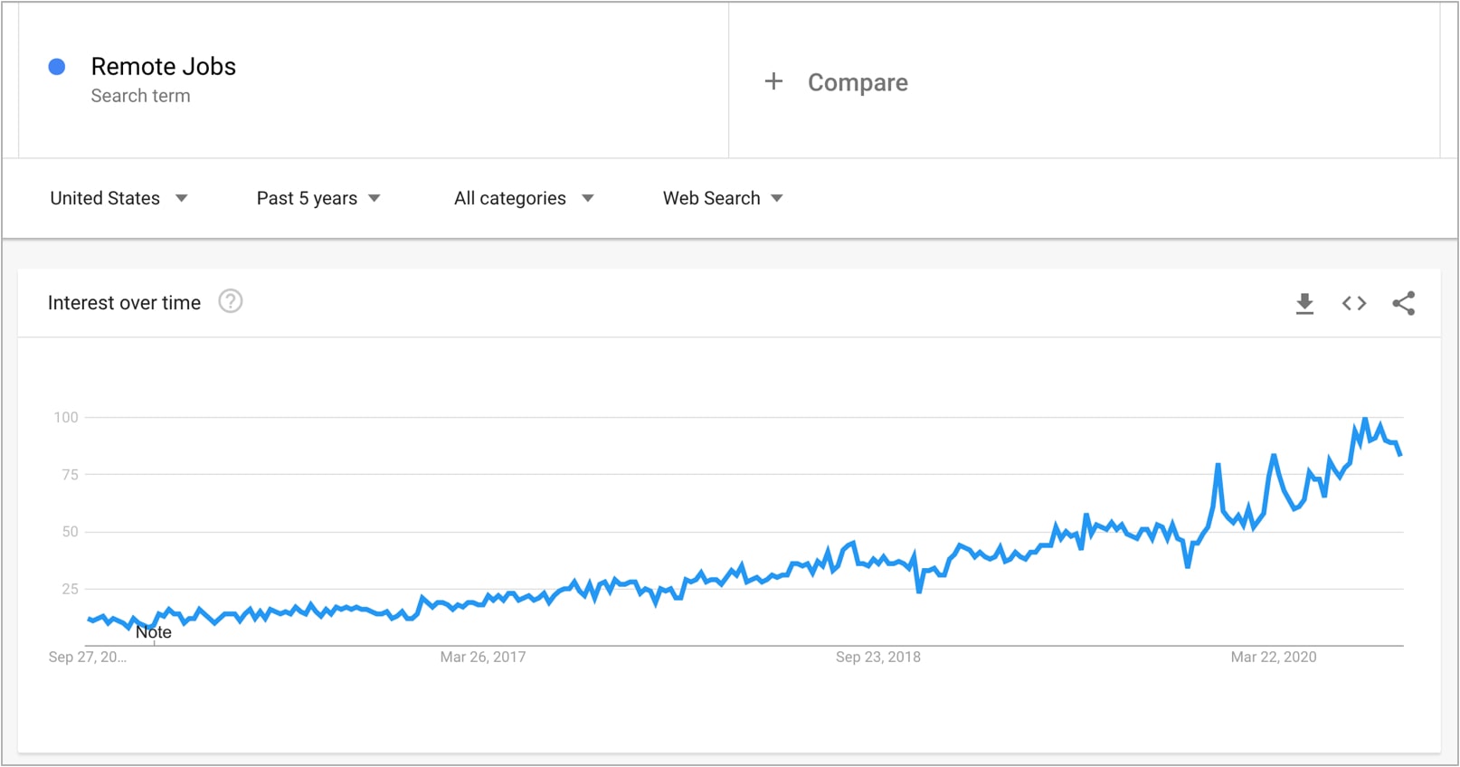The image size is (1460, 767).
Task: Open the Past 5 years time range dropdown
Action: (318, 198)
